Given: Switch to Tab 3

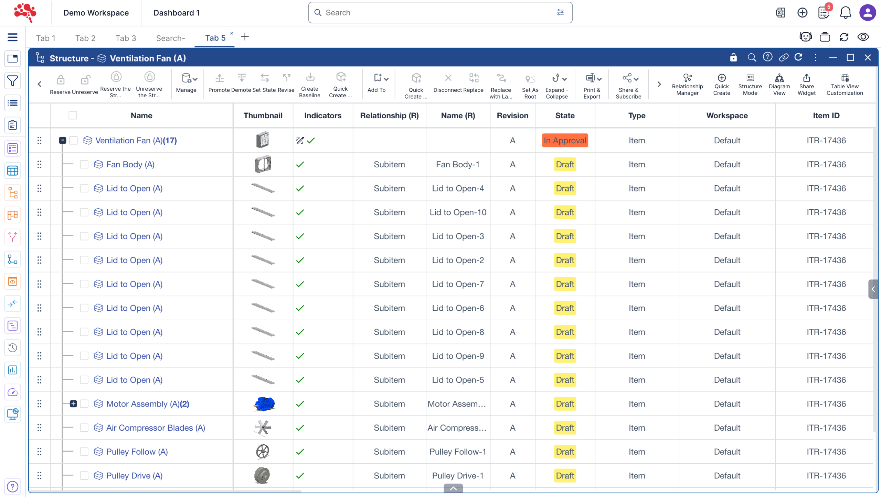Looking at the screenshot, I should coord(126,38).
